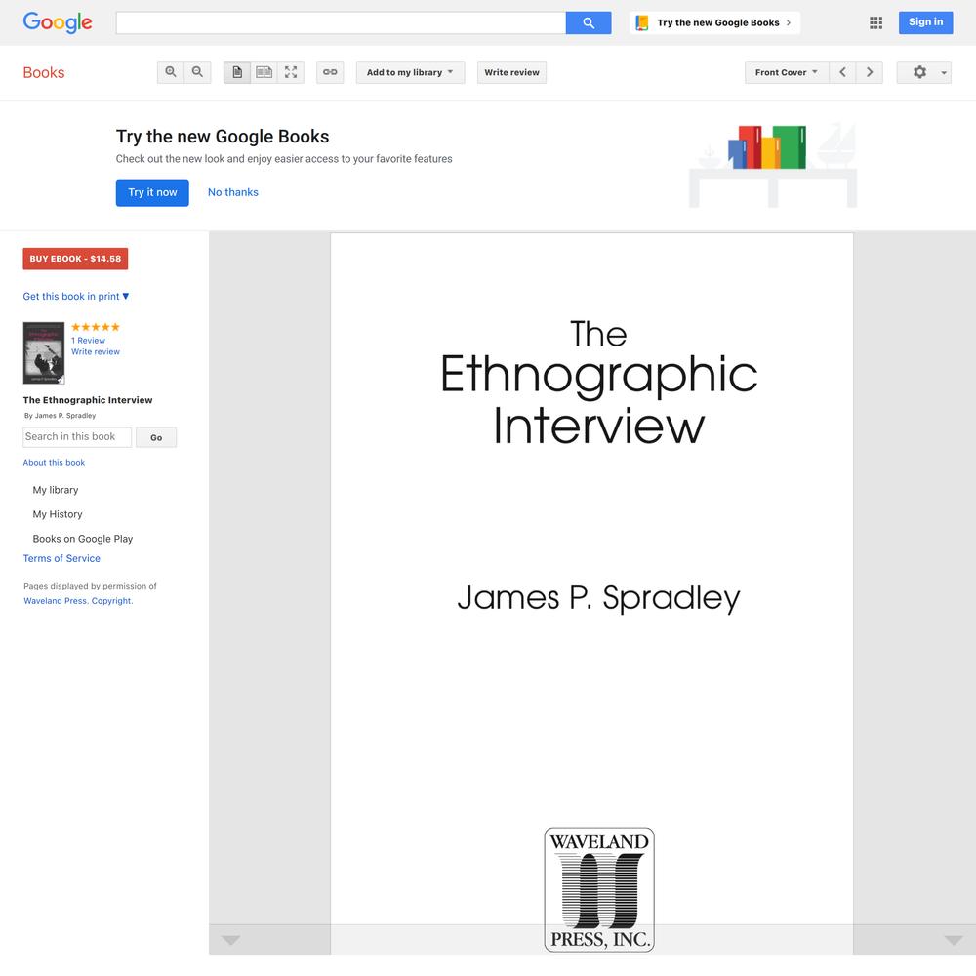This screenshot has width=976, height=976.
Task: Open the settings gear menu
Action: [923, 72]
